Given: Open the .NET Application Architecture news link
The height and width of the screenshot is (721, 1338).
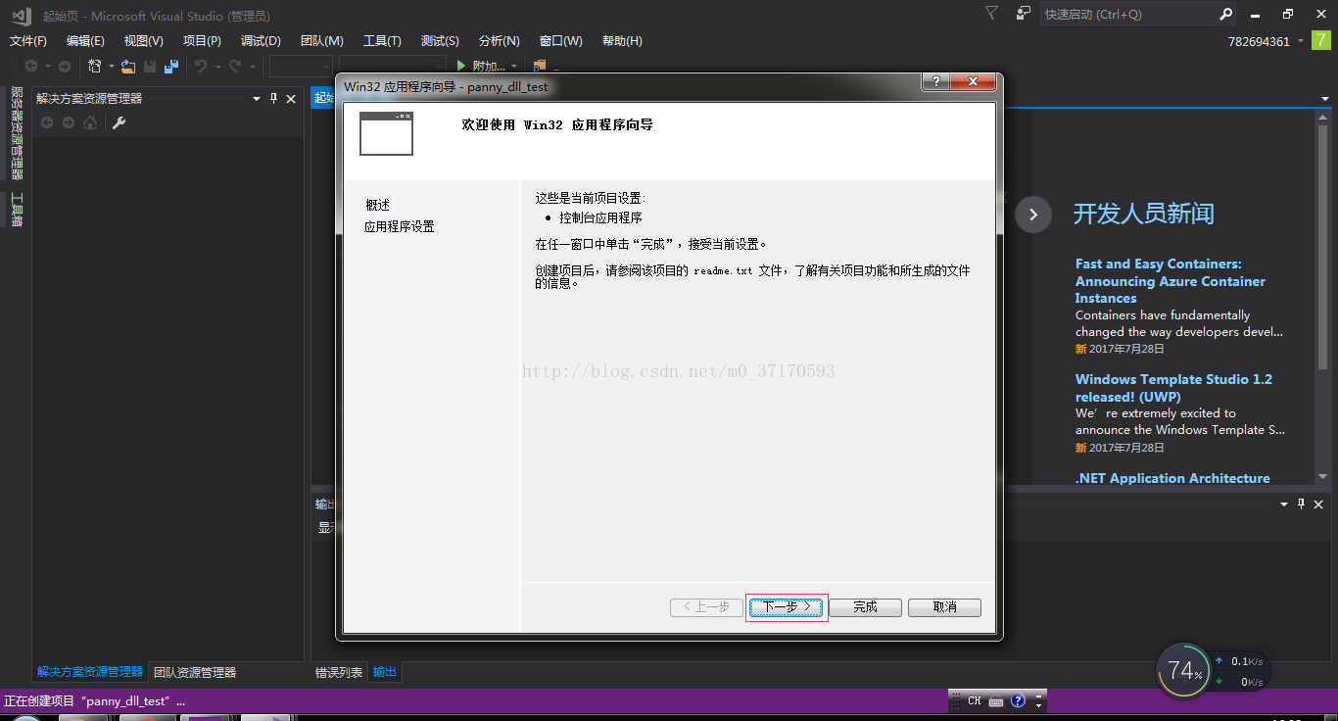Looking at the screenshot, I should [x=1172, y=478].
